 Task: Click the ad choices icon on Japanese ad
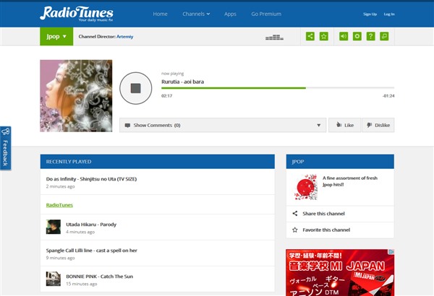click(391, 252)
